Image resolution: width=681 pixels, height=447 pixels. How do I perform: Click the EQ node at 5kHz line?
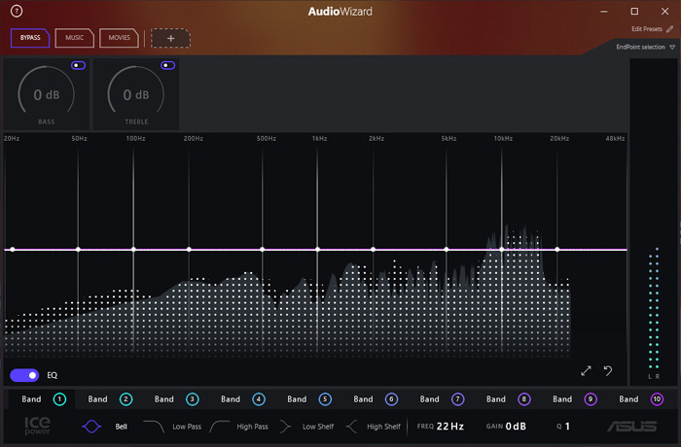447,249
